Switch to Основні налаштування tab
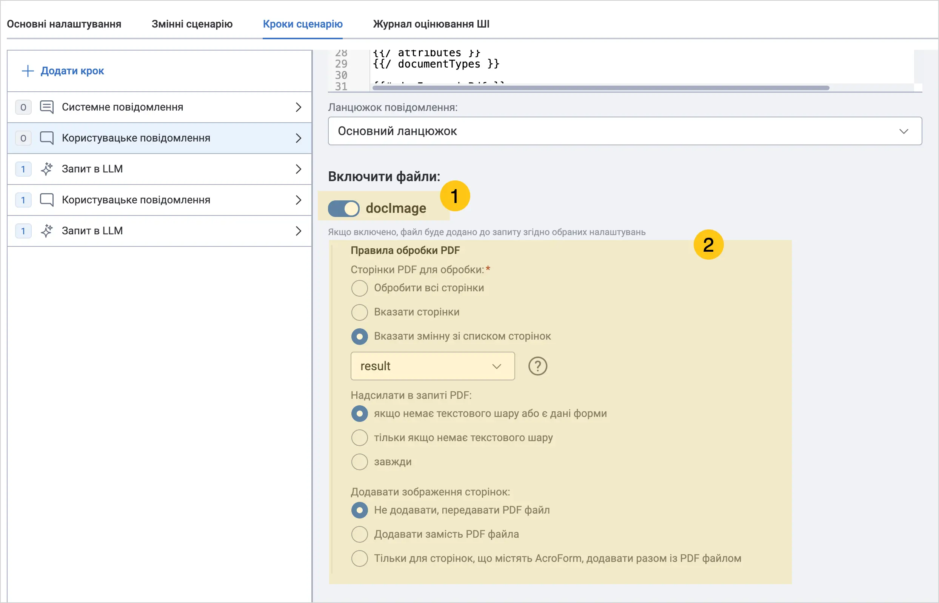Viewport: 939px width, 603px height. [64, 24]
